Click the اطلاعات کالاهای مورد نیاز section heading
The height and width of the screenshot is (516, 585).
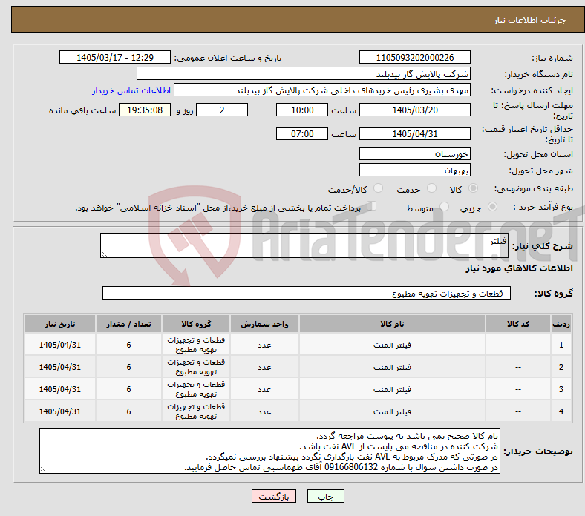click(519, 268)
